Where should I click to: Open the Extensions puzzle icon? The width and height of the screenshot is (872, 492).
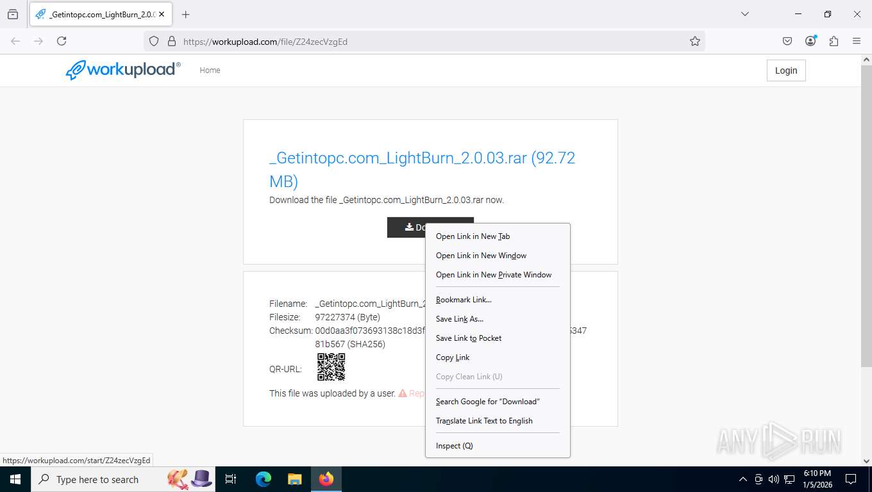click(x=834, y=41)
